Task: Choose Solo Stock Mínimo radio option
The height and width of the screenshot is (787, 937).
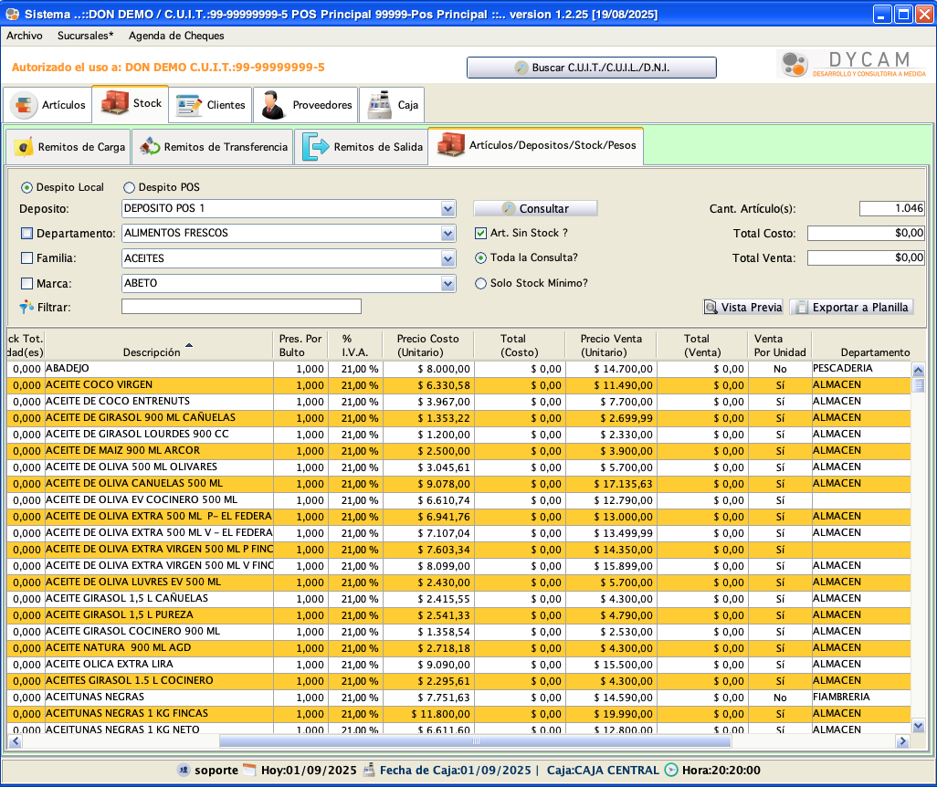Action: tap(480, 283)
